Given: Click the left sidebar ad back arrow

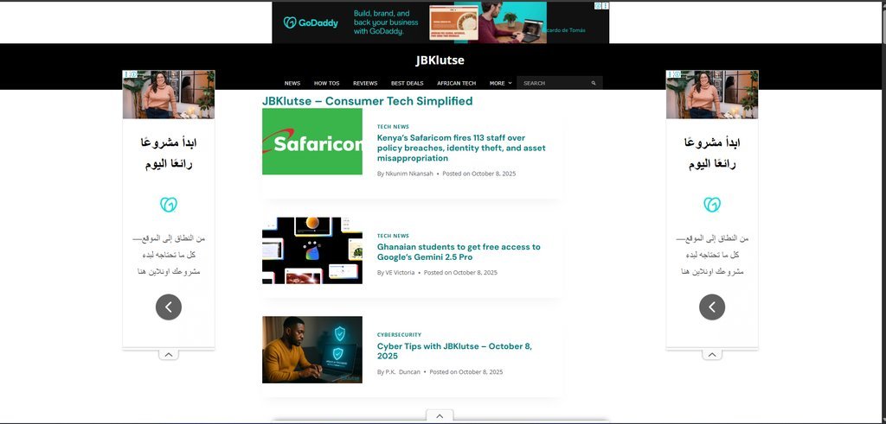Looking at the screenshot, I should (169, 307).
